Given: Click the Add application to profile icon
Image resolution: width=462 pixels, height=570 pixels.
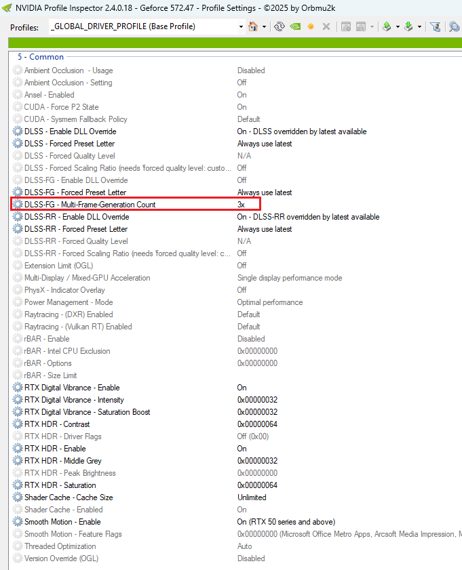Looking at the screenshot, I should (346, 26).
